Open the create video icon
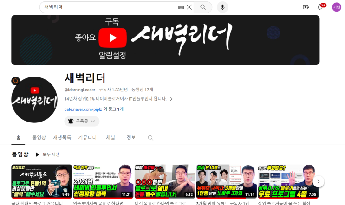345x205 pixels. [x=306, y=7]
